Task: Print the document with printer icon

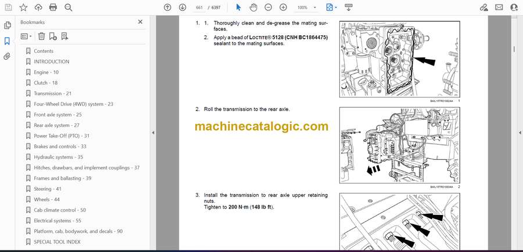Action: [53, 8]
